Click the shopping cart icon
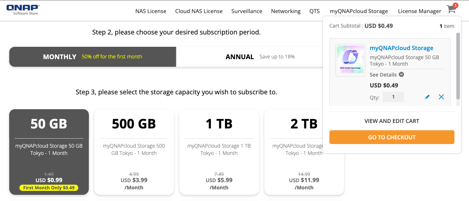The width and height of the screenshot is (469, 201). click(451, 10)
